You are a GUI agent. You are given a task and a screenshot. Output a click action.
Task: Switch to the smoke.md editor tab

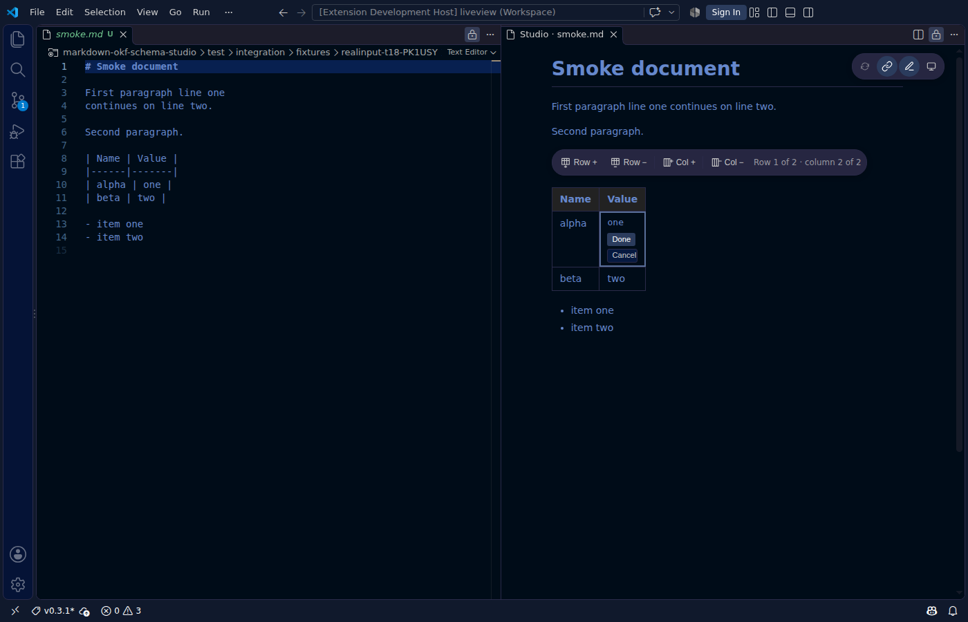(x=85, y=35)
